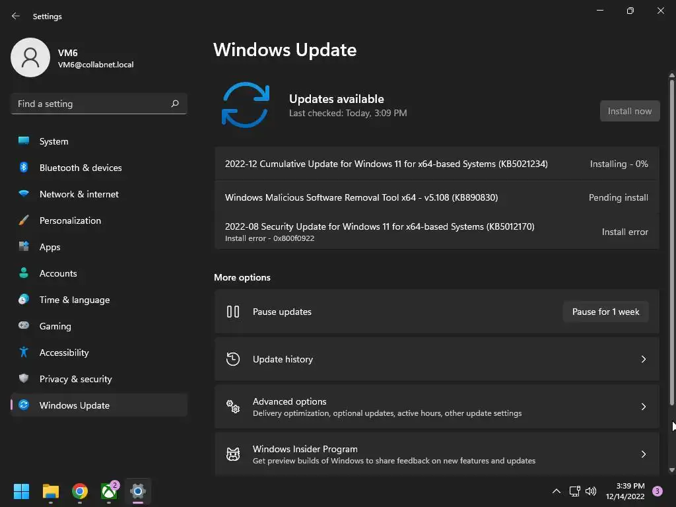Image resolution: width=676 pixels, height=507 pixels.
Task: Click the VM6 user avatar picture
Action: pyautogui.click(x=30, y=57)
